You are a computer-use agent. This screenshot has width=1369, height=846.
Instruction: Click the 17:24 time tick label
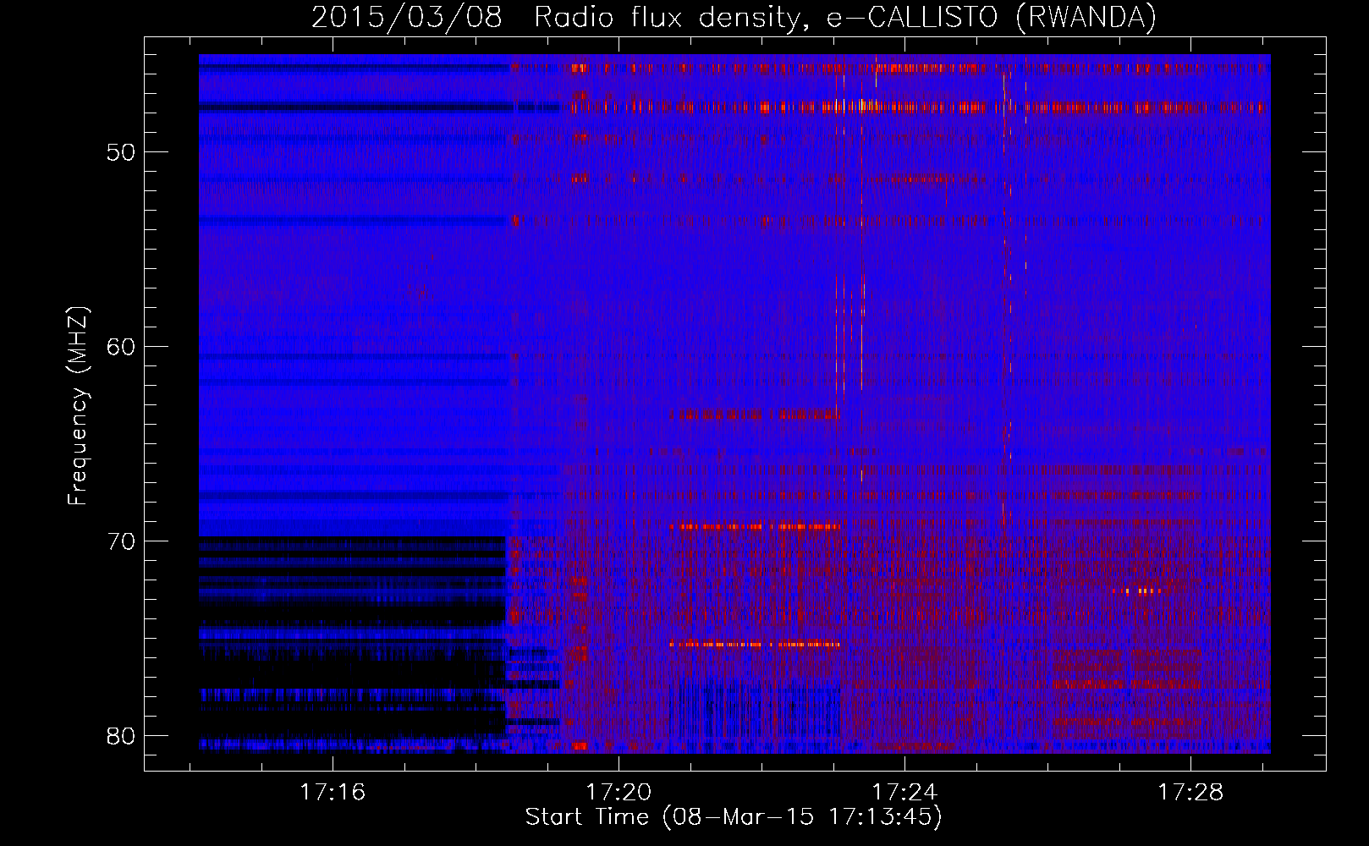(x=904, y=792)
